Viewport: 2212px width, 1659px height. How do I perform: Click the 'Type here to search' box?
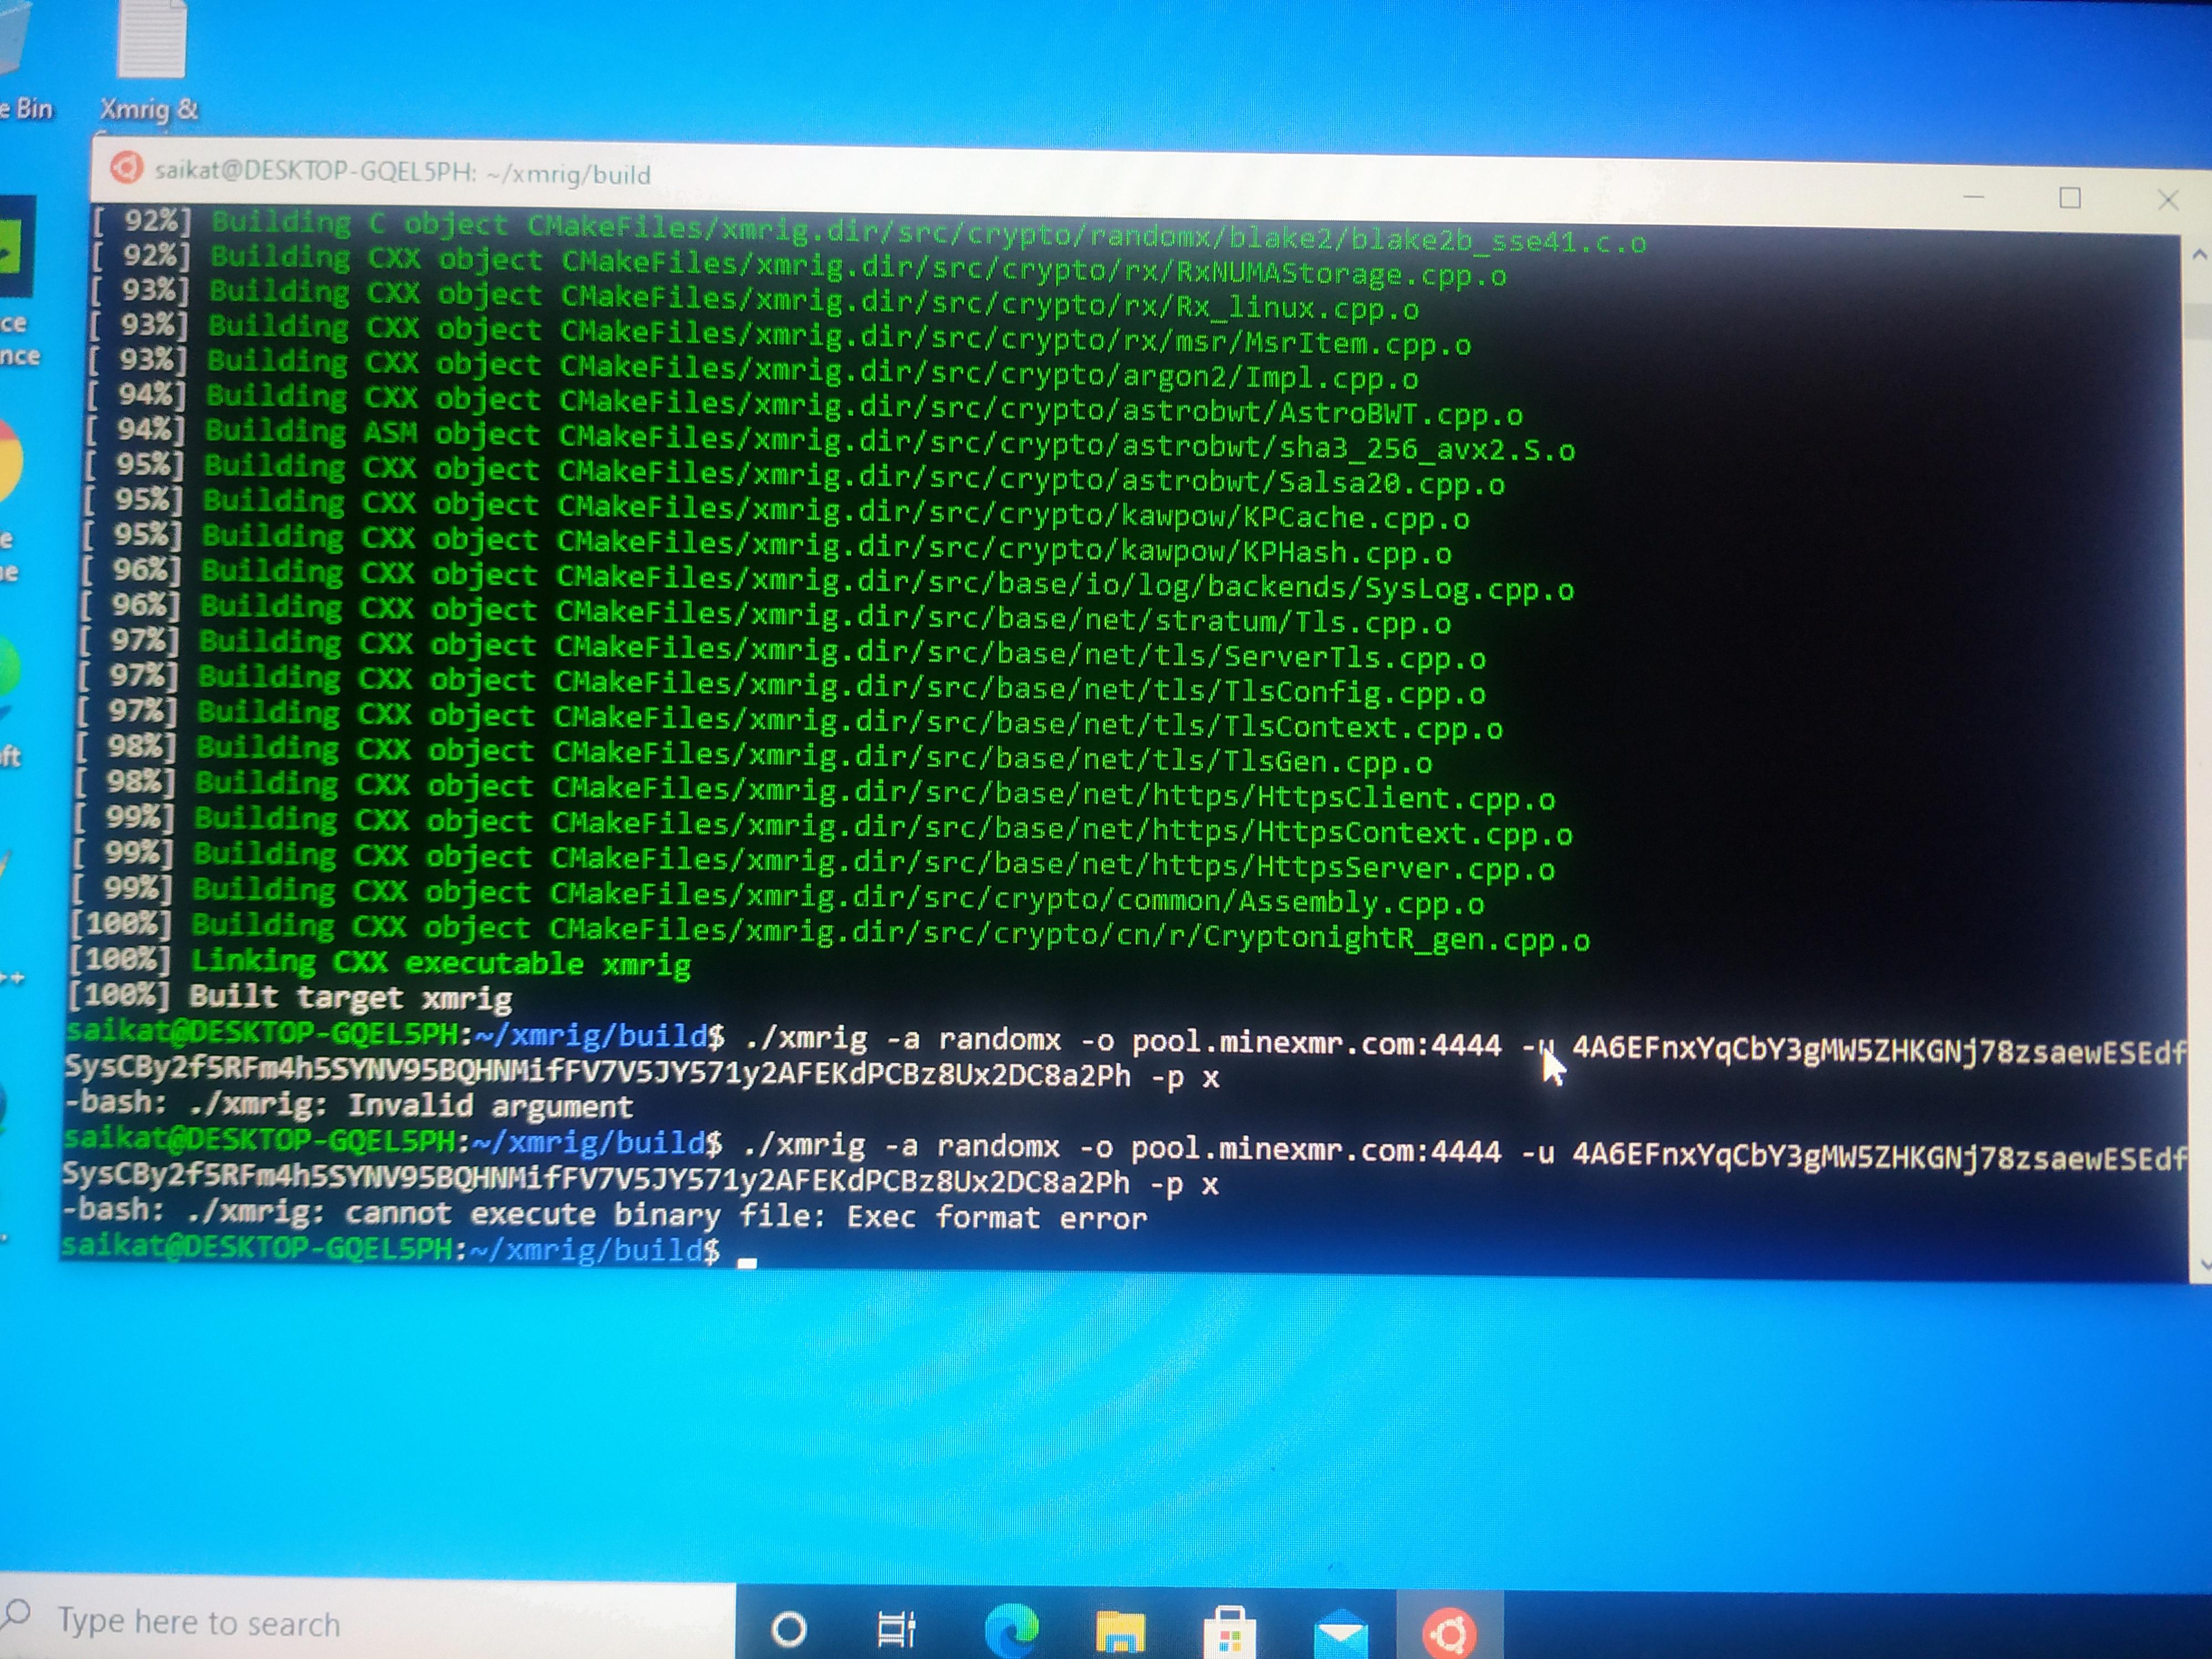[367, 1621]
